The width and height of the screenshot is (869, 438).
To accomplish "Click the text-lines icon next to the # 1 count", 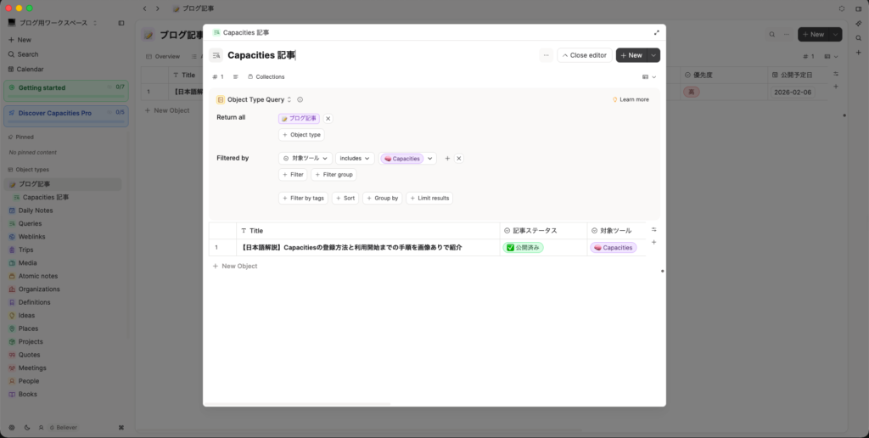I will (x=236, y=77).
